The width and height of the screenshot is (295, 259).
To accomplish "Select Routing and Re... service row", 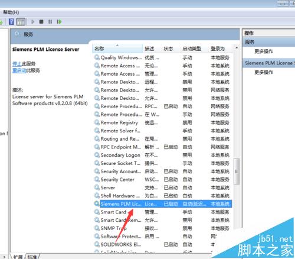I will click(163, 139).
